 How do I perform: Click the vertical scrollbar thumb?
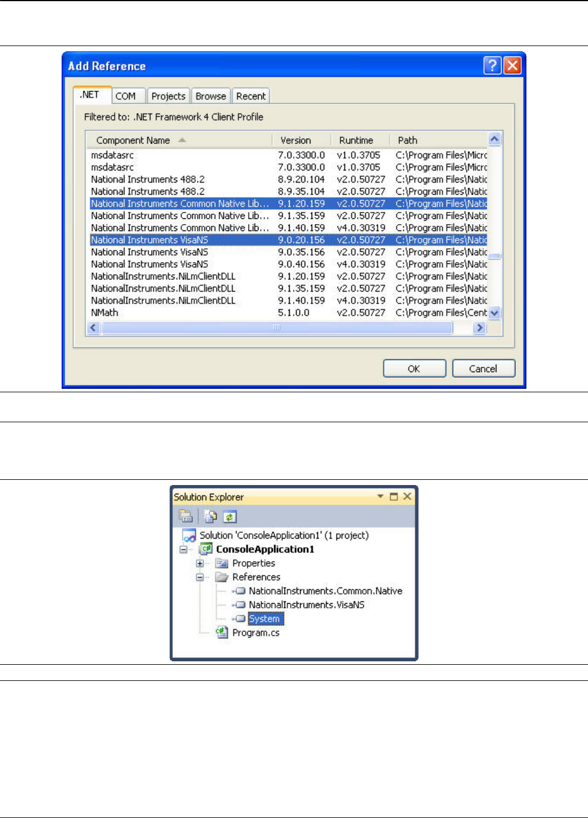[494, 256]
